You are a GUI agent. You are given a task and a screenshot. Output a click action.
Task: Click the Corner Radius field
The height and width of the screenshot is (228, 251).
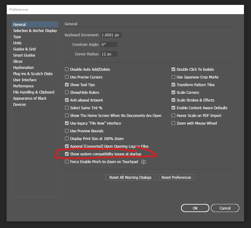pyautogui.click(x=109, y=54)
